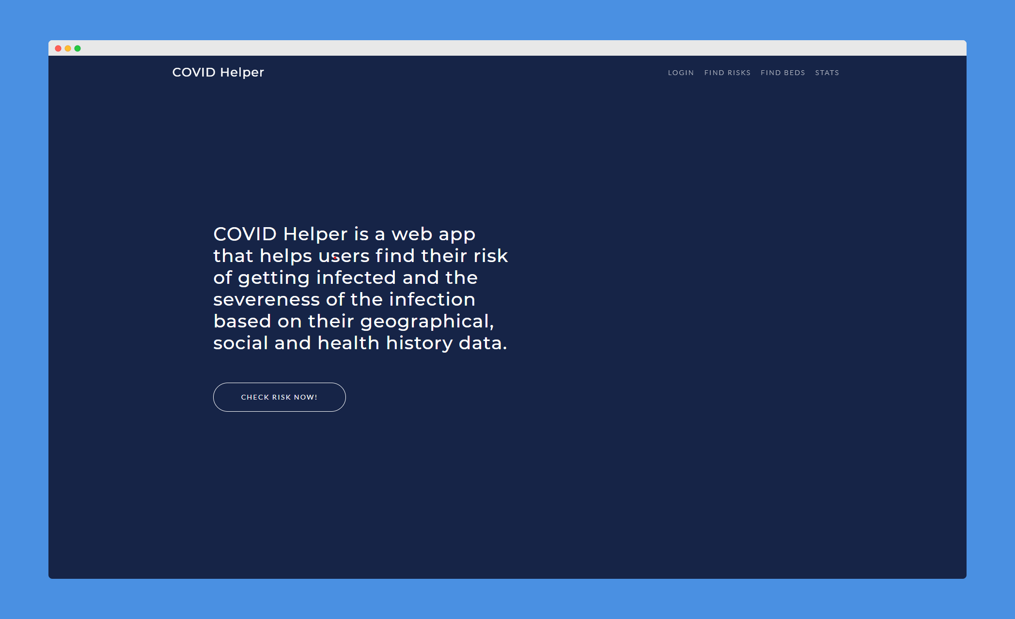Screen dimensions: 1015x619
Task: Click the phrase "web app" in headline
Action: [x=433, y=234]
